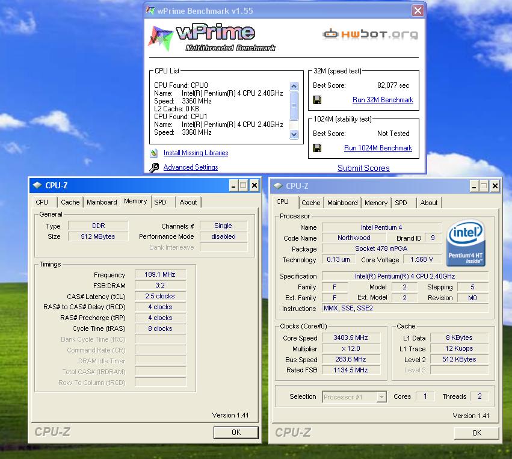The width and height of the screenshot is (512, 459).
Task: Minimize the left CPU-Z window
Action: (x=233, y=186)
